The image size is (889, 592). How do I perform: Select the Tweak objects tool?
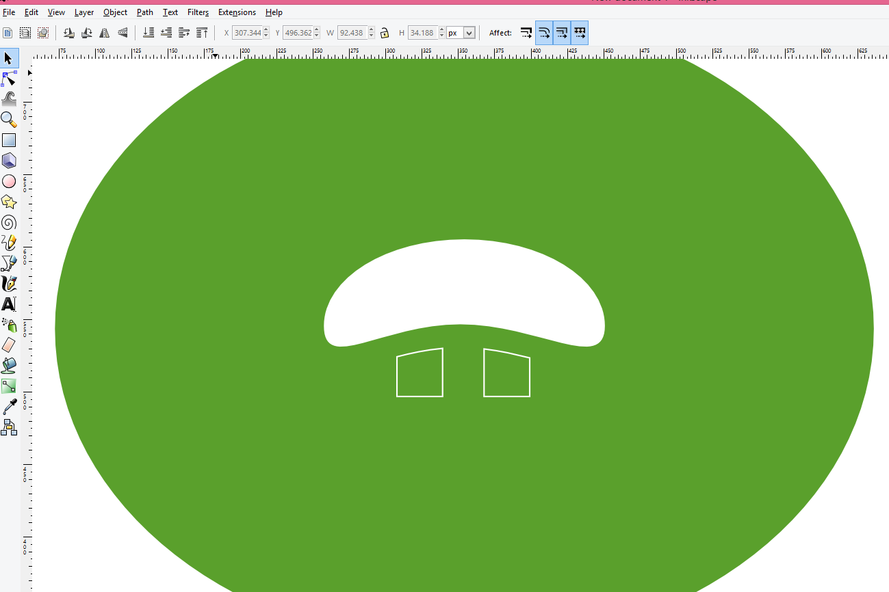pos(9,99)
